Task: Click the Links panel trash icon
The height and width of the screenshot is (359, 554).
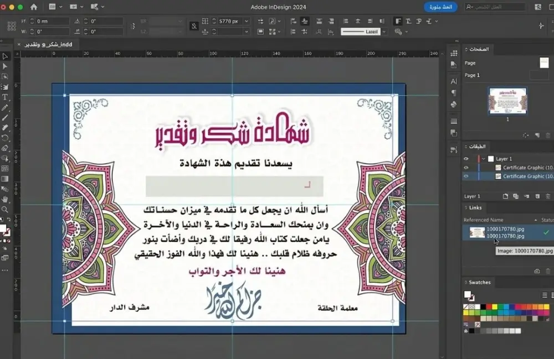Action: point(548,271)
